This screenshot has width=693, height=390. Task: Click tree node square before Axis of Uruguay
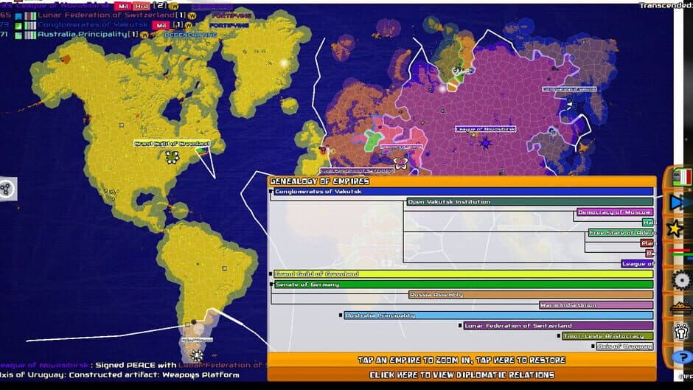click(593, 347)
